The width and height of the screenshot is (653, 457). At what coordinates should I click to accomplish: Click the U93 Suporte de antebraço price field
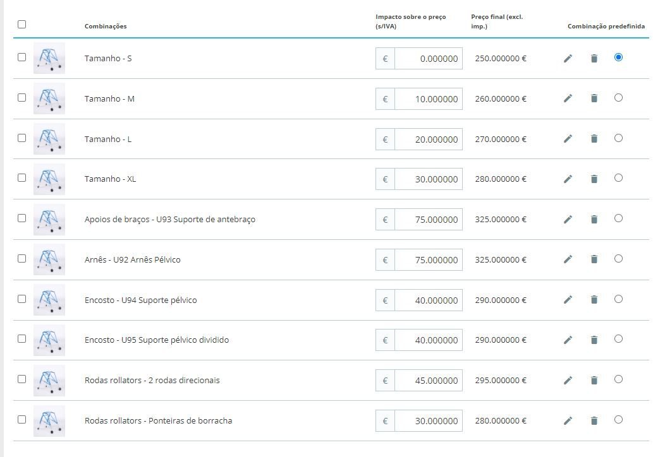coord(429,220)
